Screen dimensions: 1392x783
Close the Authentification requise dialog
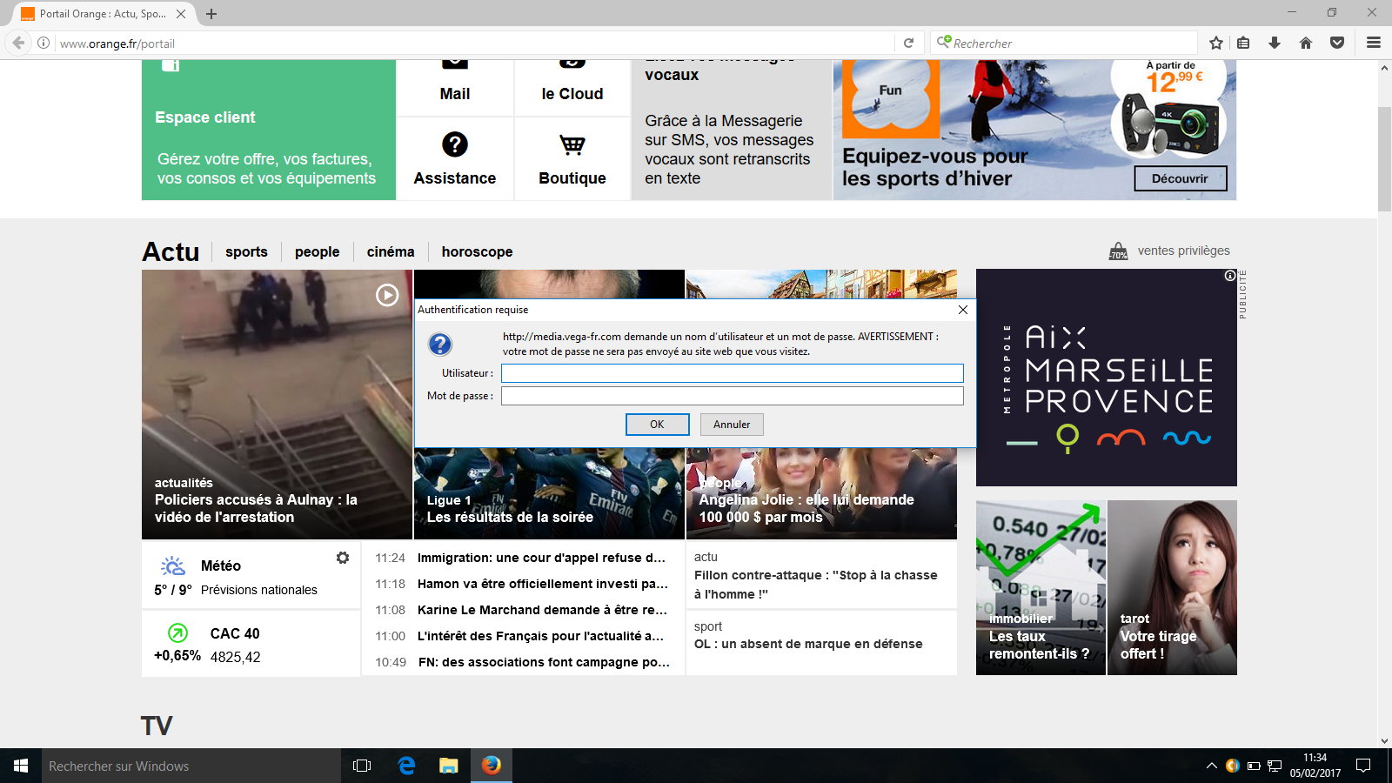[x=962, y=310]
